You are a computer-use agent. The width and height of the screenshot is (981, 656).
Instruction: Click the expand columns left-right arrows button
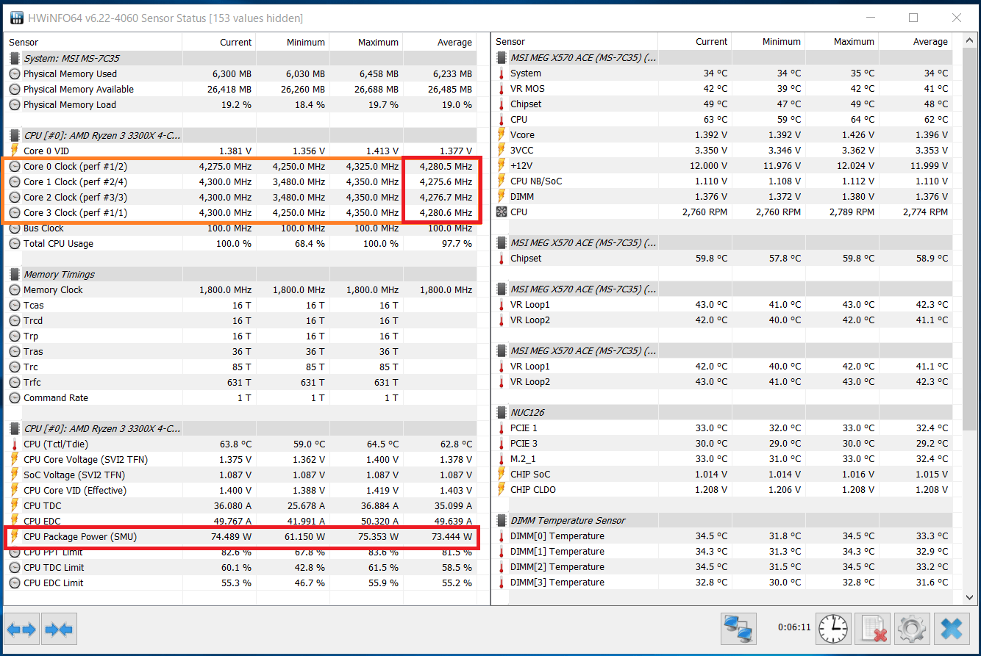[21, 629]
